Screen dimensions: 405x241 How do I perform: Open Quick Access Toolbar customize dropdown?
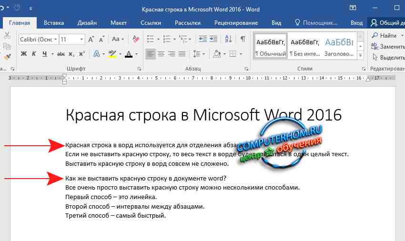click(x=30, y=9)
